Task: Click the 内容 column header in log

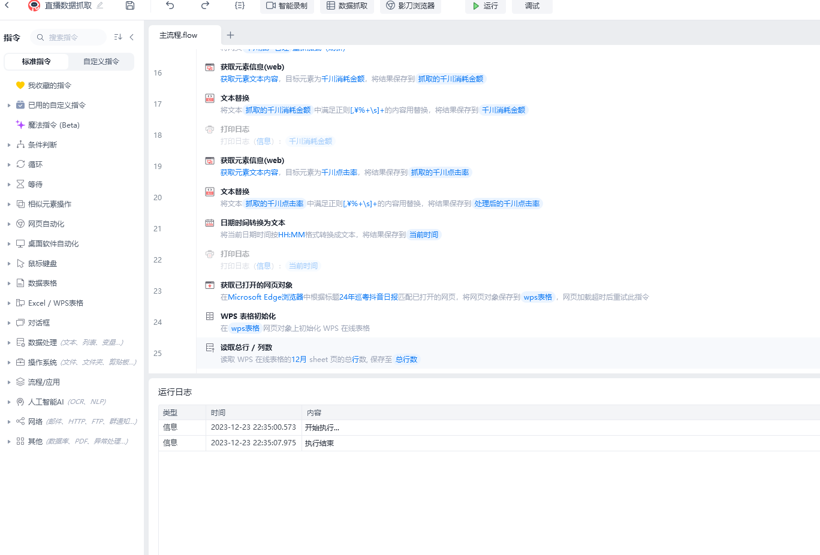Action: [314, 413]
